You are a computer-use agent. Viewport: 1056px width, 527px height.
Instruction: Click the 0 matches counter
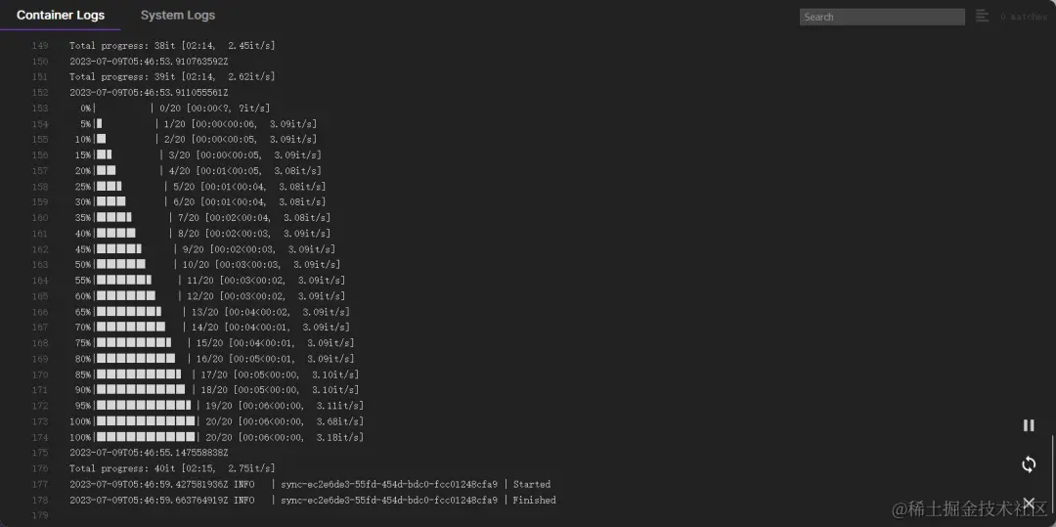tap(1023, 17)
